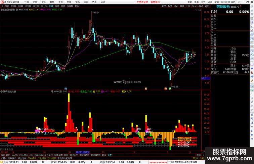Click the 上证 3039.93 index in status bar

[11, 162]
